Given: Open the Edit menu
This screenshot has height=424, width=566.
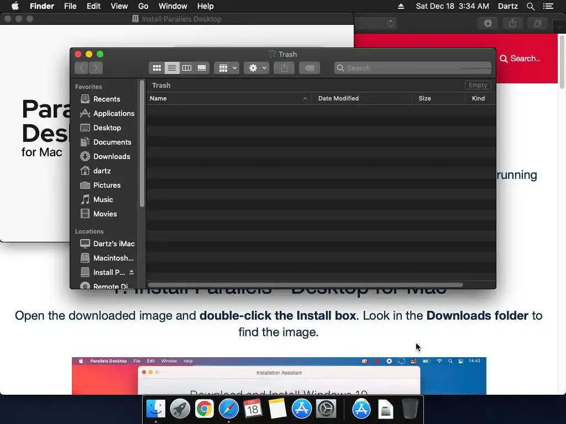Looking at the screenshot, I should (x=93, y=6).
